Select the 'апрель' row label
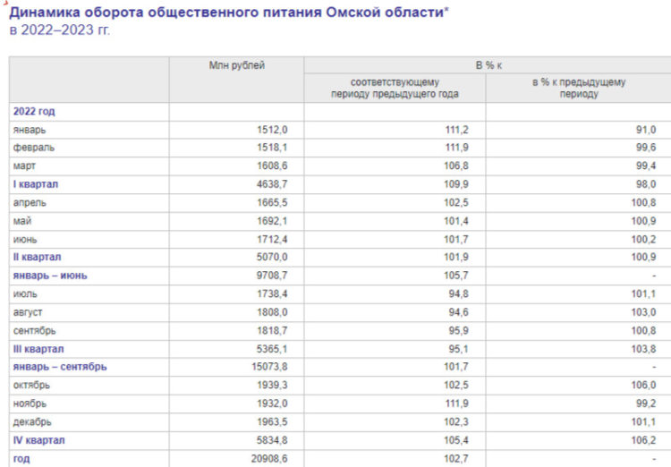This screenshot has width=671, height=467. [30, 203]
